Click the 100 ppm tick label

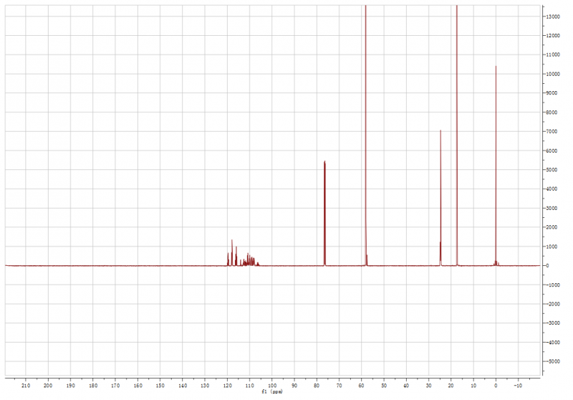[x=272, y=386]
